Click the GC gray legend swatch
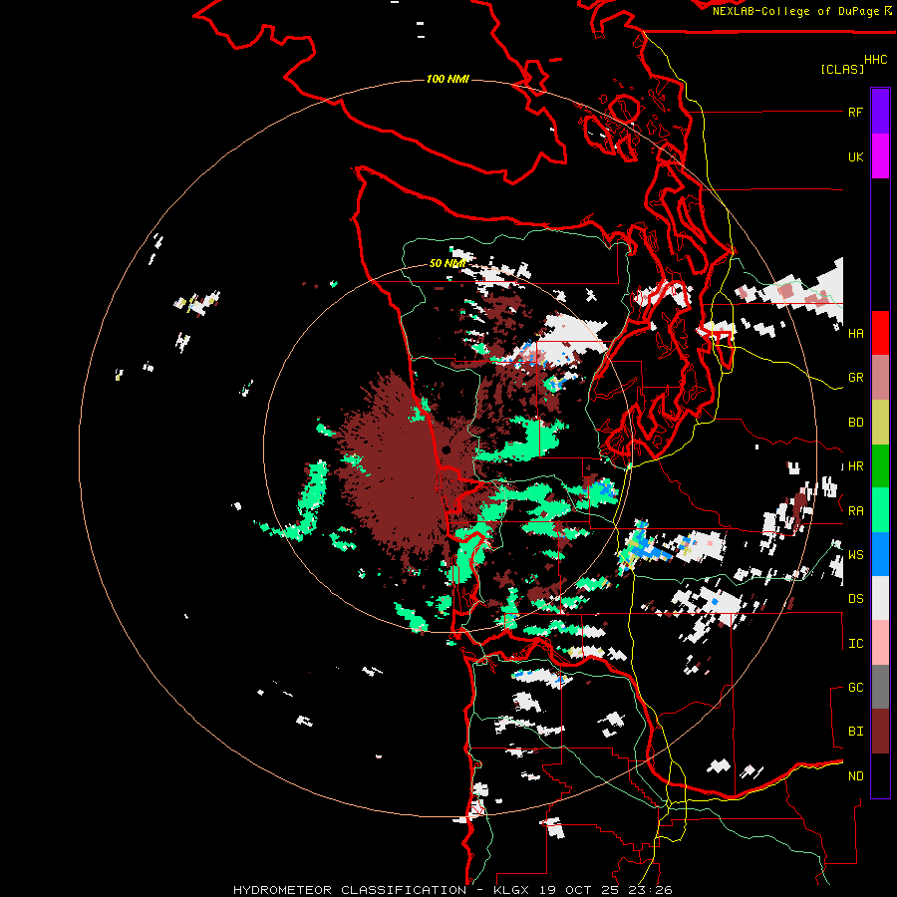The image size is (897, 897). [880, 687]
